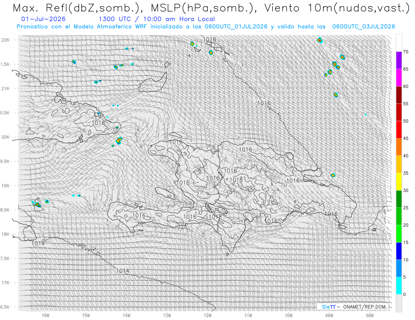Click the colorbar value label 40

(406, 156)
